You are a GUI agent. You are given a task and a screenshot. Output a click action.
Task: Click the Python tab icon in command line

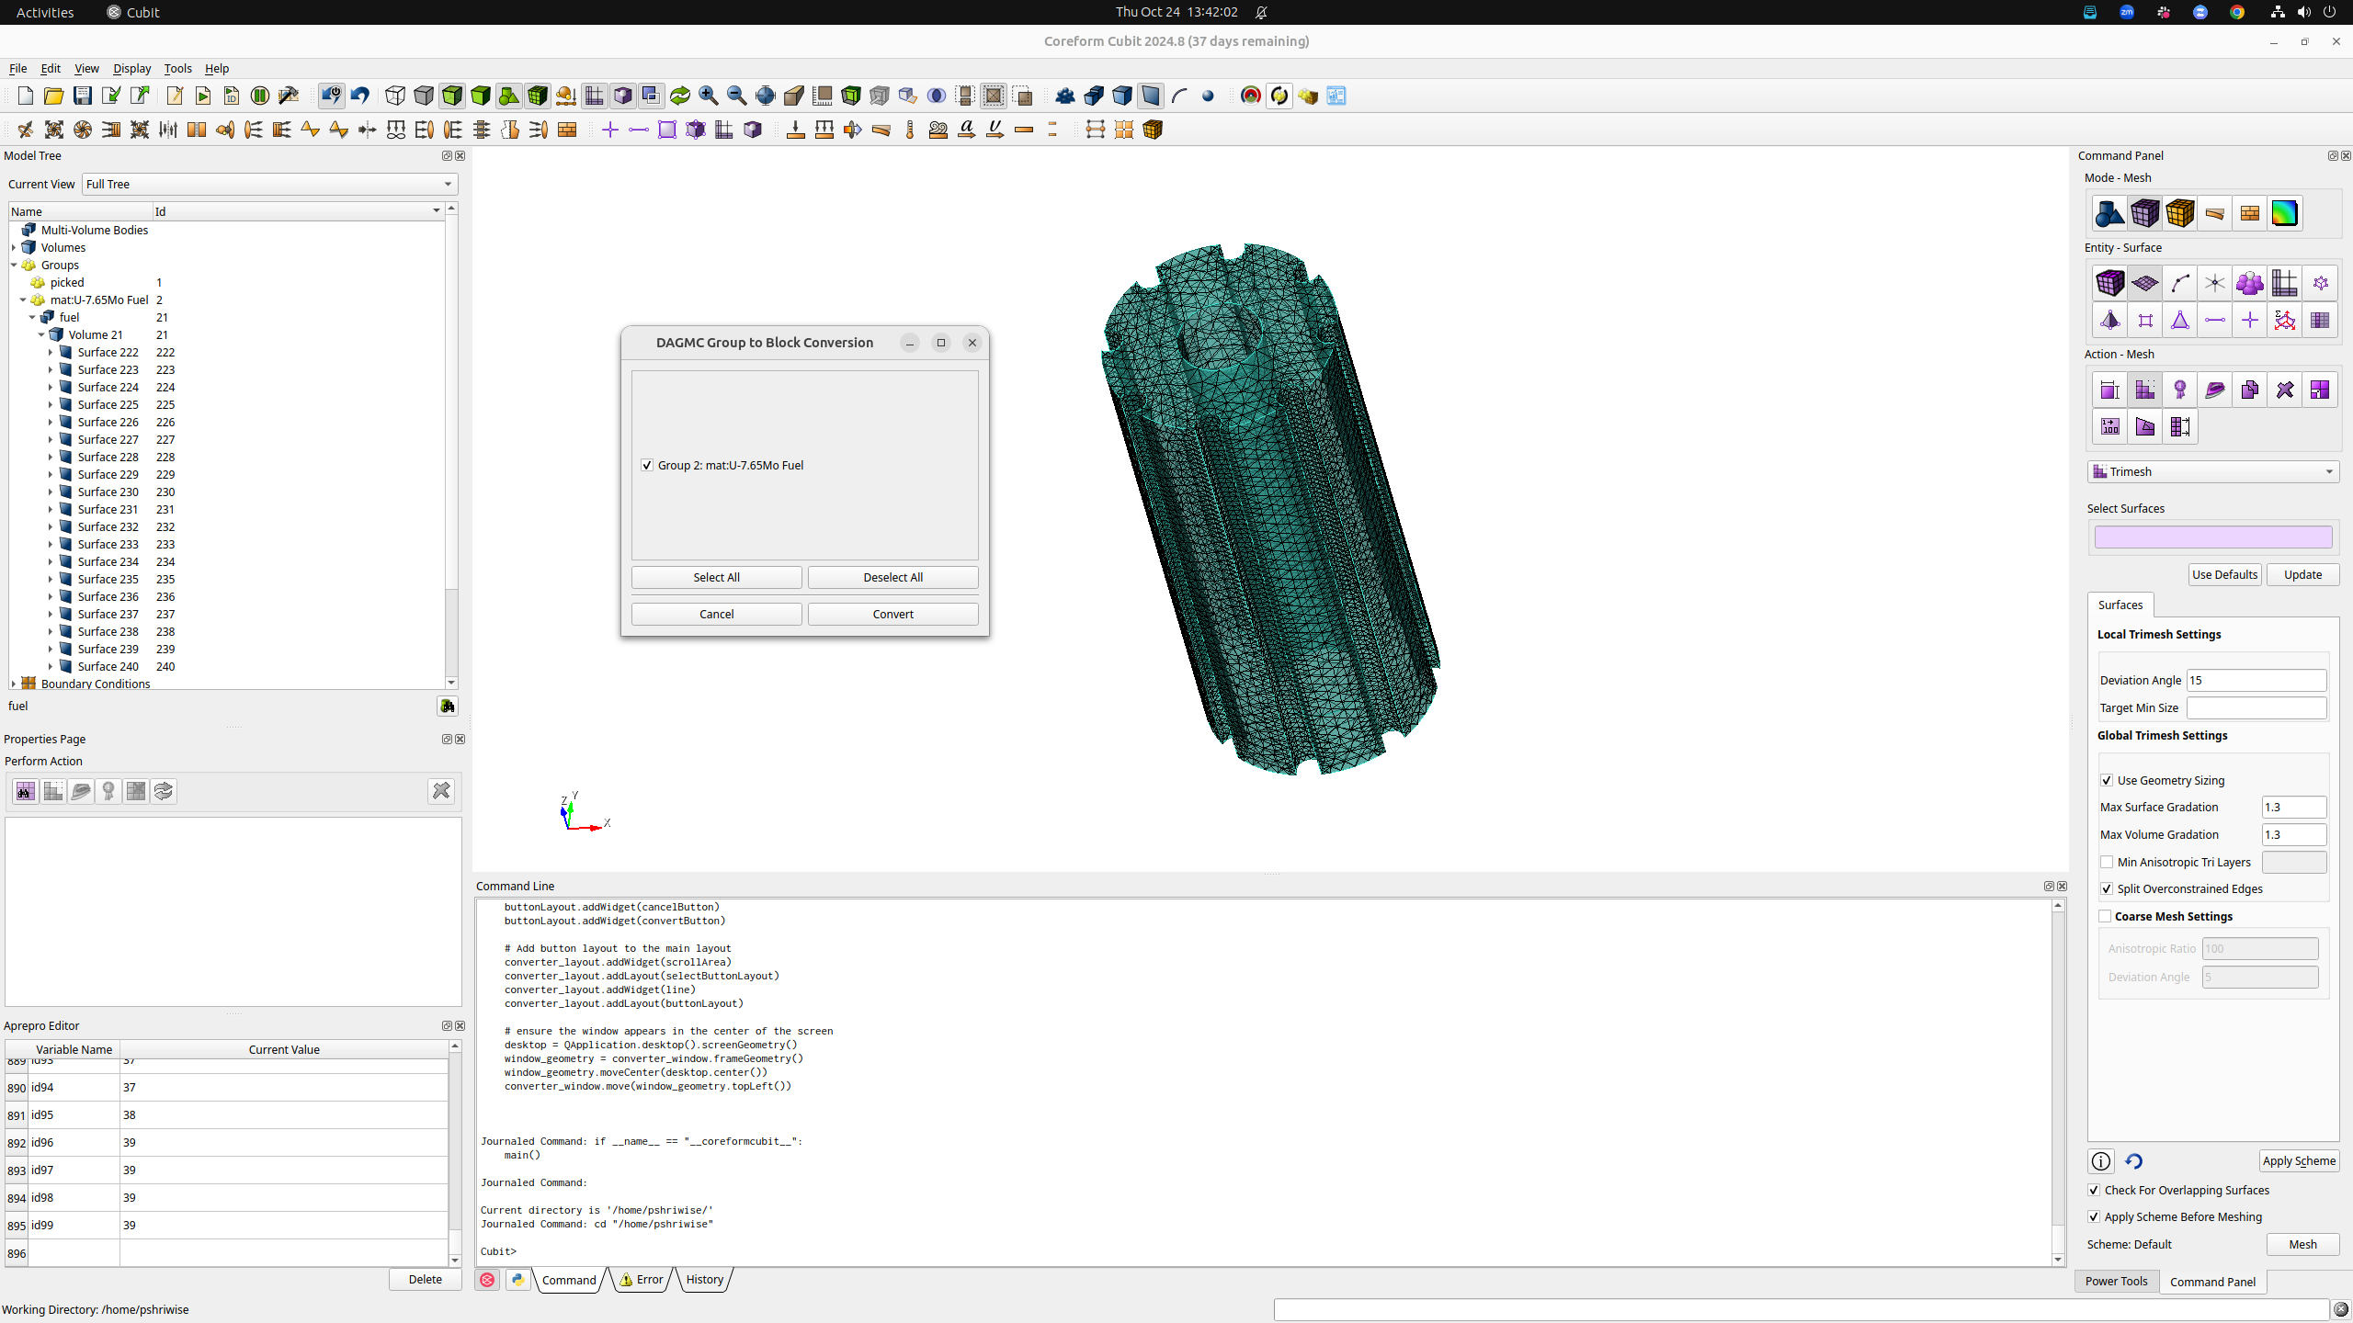[518, 1279]
